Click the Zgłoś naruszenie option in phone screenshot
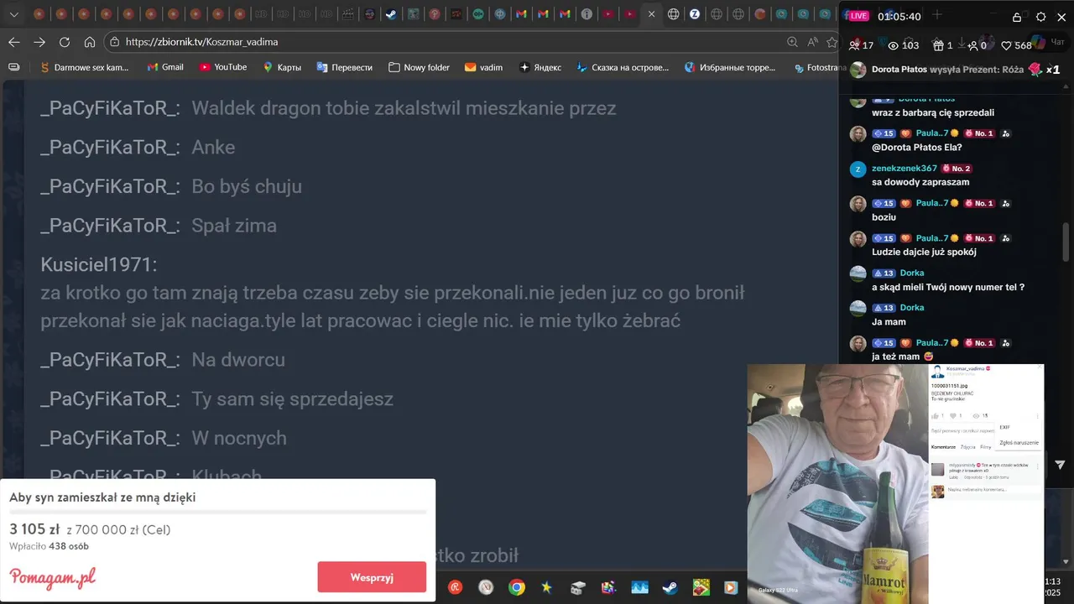 coord(1019,443)
